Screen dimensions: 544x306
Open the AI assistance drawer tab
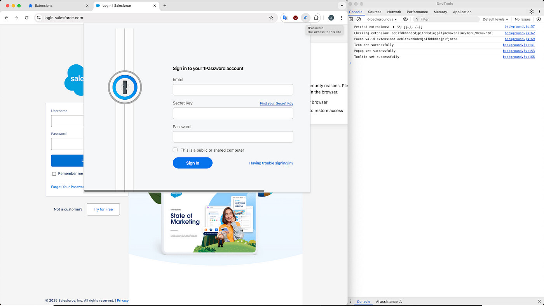pyautogui.click(x=389, y=301)
